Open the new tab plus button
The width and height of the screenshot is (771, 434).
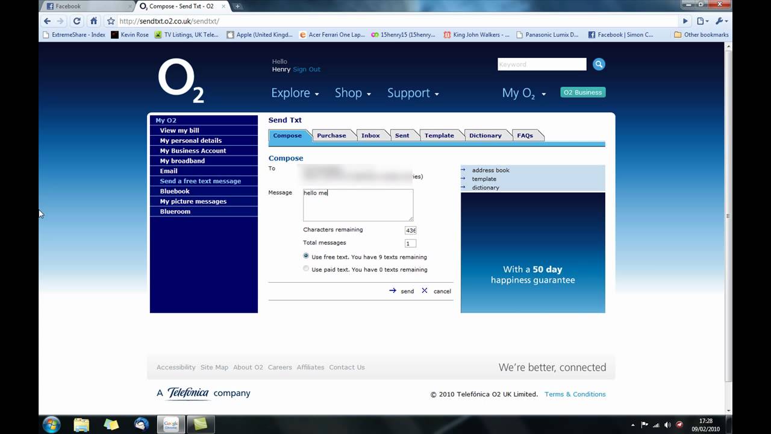point(238,6)
